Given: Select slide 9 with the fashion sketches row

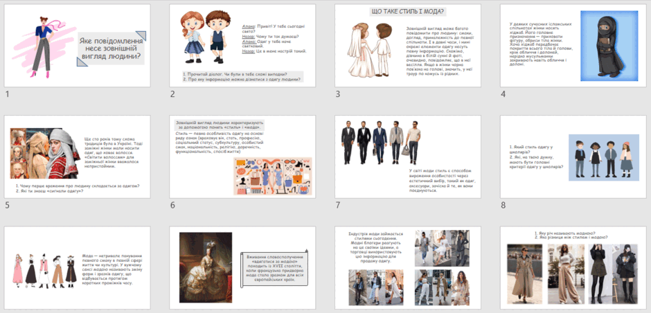Looking at the screenshot, I should coord(78,268).
